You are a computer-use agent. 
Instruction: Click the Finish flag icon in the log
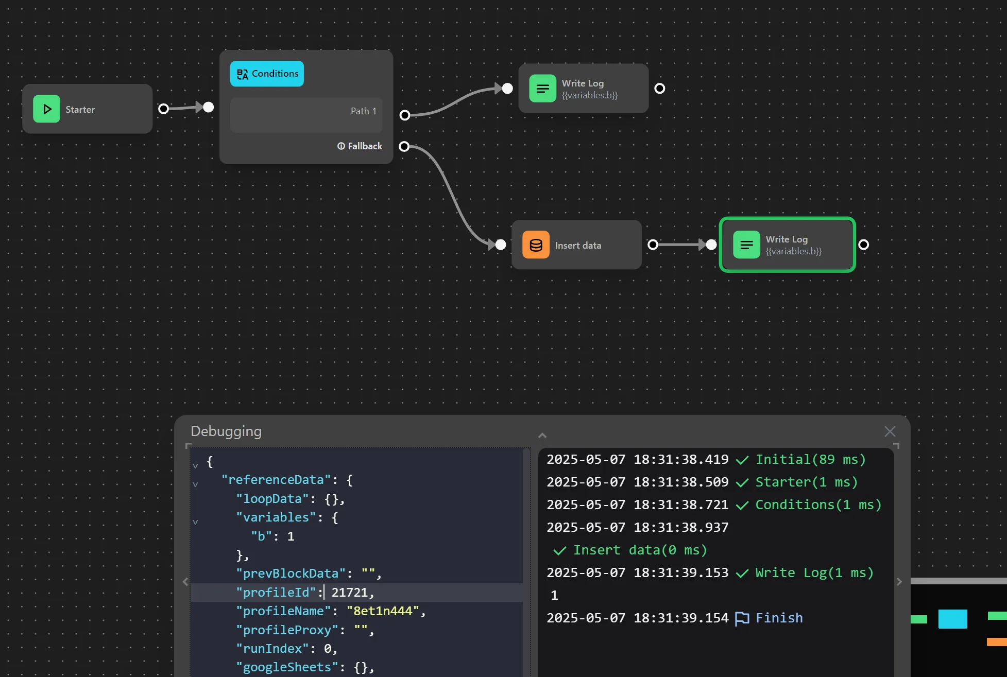click(x=742, y=618)
